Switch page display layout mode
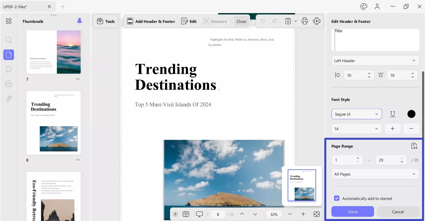425x221 pixels. click(x=186, y=214)
